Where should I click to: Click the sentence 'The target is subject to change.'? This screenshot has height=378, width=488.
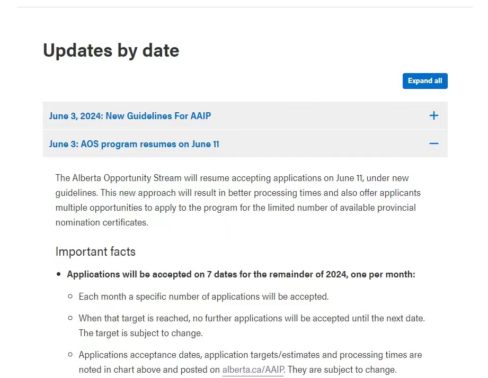(140, 333)
